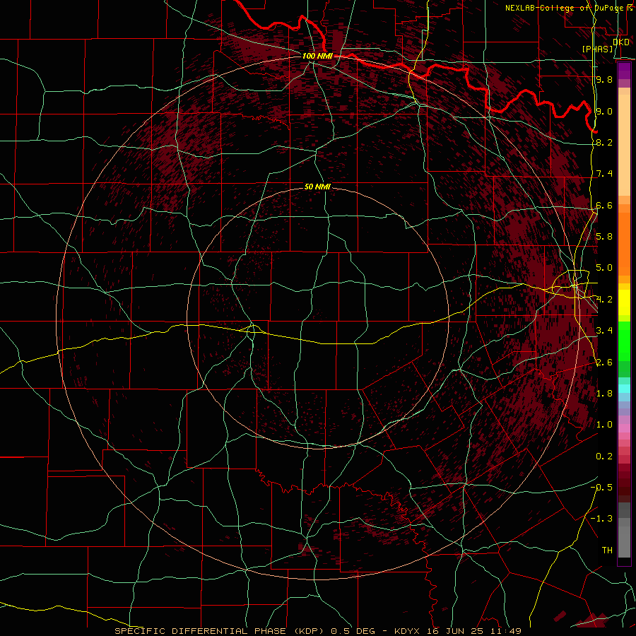This screenshot has width=636, height=636.
Task: Click the purple top segment of the color bar
Action: (624, 71)
